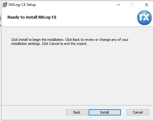This screenshot has width=154, height=121.
Task: Click the word Back in the instruction text
Action: click(76, 40)
